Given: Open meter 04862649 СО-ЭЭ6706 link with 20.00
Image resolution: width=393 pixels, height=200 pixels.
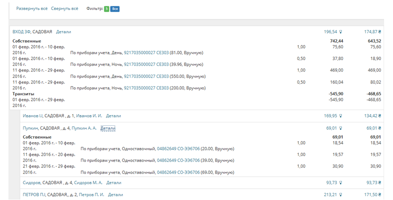Looking at the screenshot, I should 178,148.
